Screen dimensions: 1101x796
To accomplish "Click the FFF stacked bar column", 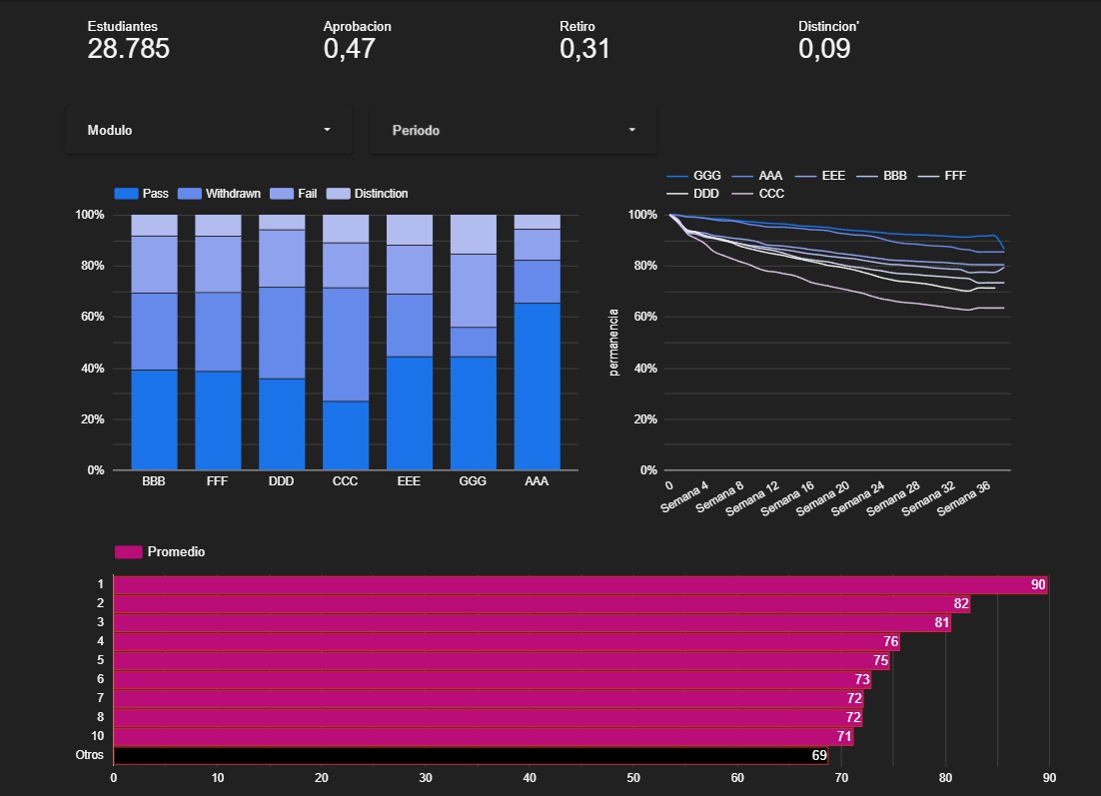I will pyautogui.click(x=218, y=342).
